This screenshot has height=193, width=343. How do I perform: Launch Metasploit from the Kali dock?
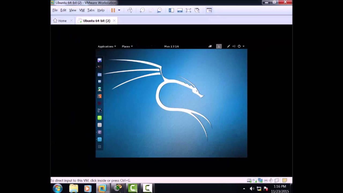tap(99, 81)
